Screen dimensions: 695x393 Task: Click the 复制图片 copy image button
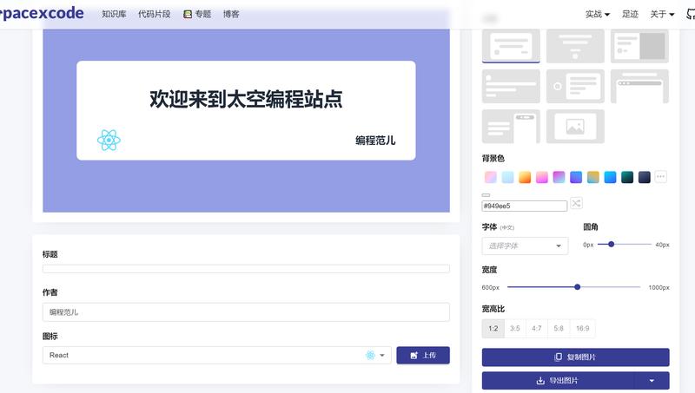[x=575, y=357]
